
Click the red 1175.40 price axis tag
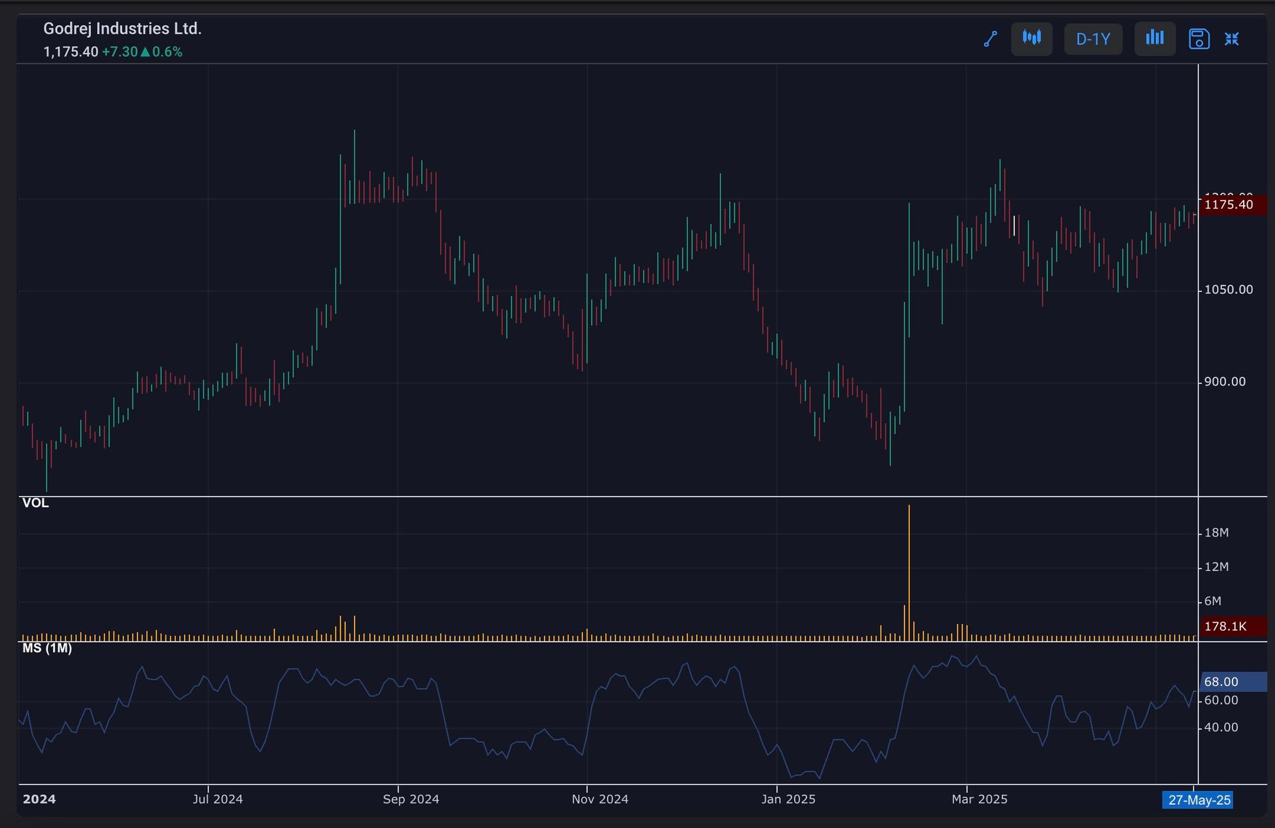pyautogui.click(x=1233, y=205)
